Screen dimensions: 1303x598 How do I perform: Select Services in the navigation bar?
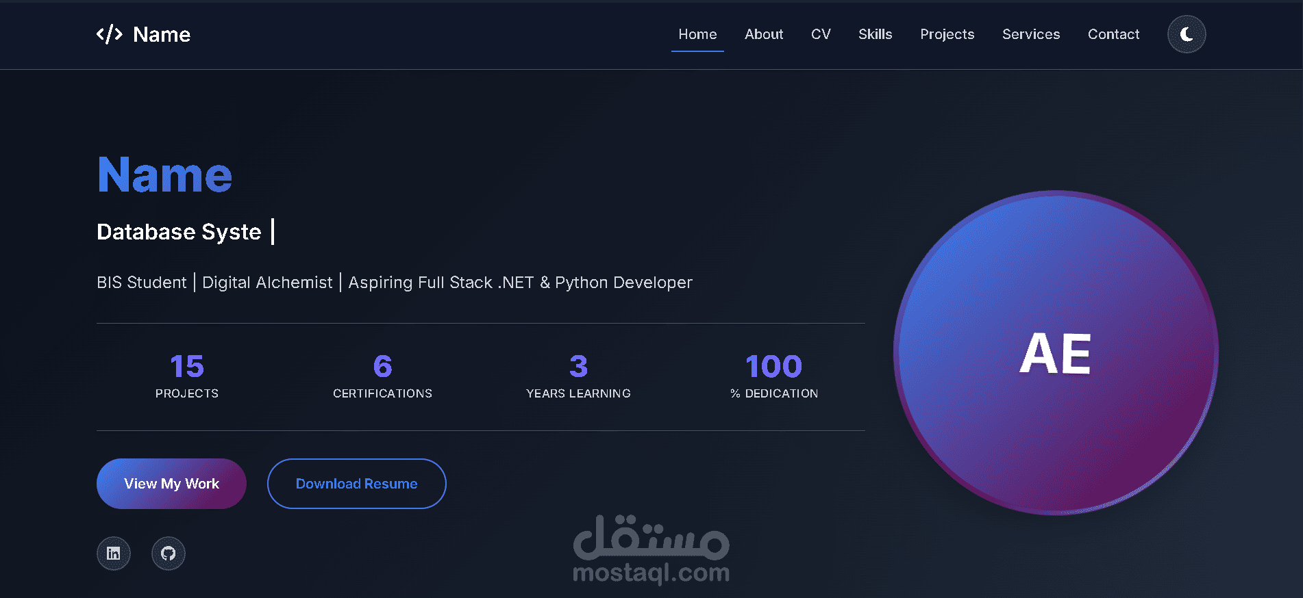pyautogui.click(x=1031, y=34)
